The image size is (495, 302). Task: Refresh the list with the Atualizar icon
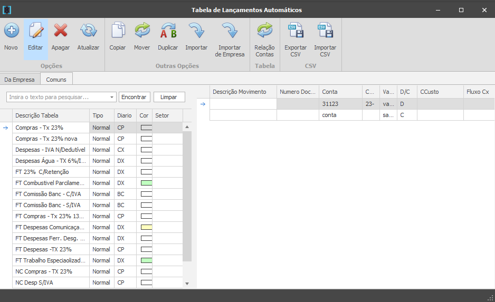coord(89,31)
